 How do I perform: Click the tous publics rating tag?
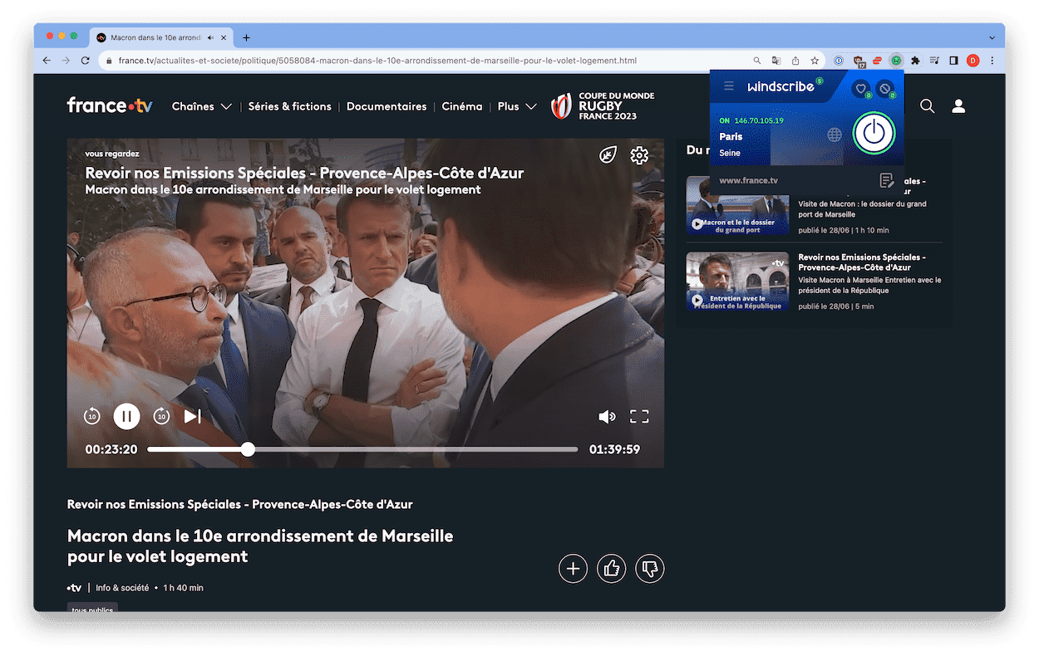92,608
